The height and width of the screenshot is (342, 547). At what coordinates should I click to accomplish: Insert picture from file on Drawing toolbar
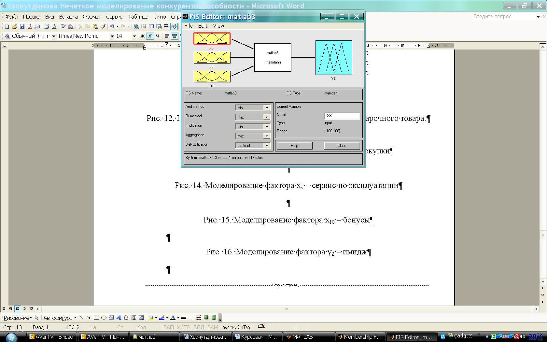pyautogui.click(x=141, y=318)
